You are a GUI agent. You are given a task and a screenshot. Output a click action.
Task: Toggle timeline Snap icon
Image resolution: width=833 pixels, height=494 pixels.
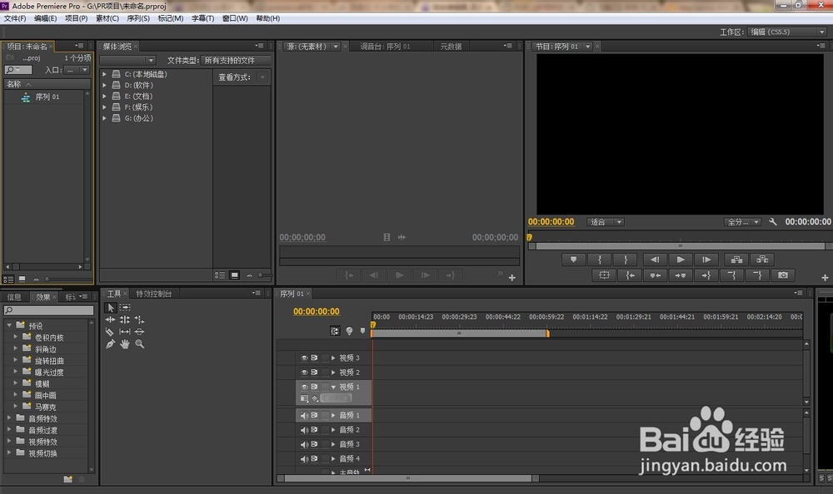tap(335, 330)
